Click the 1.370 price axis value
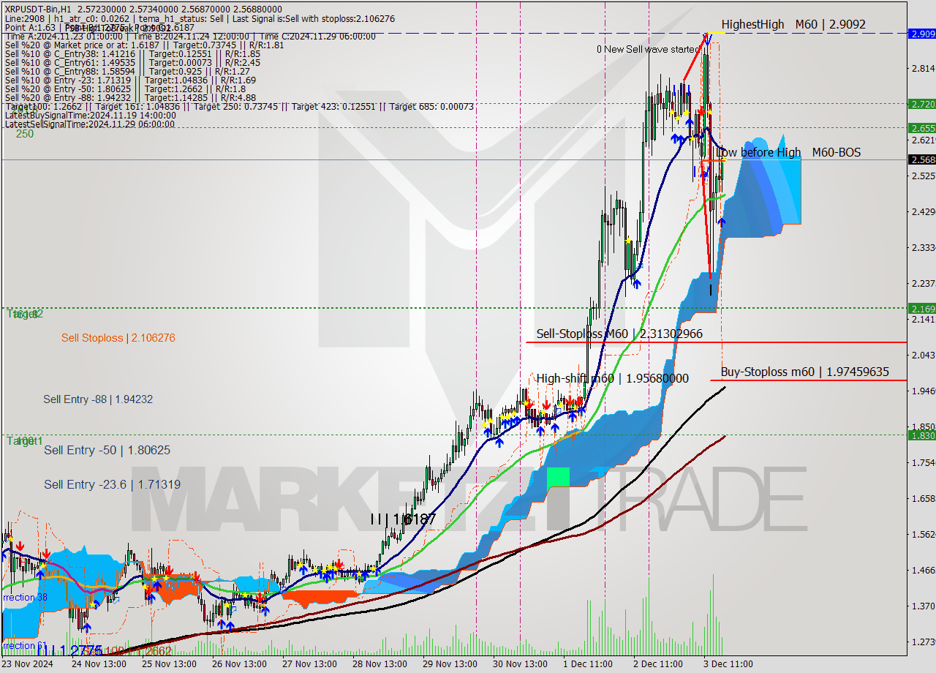The height and width of the screenshot is (673, 936). click(x=923, y=606)
